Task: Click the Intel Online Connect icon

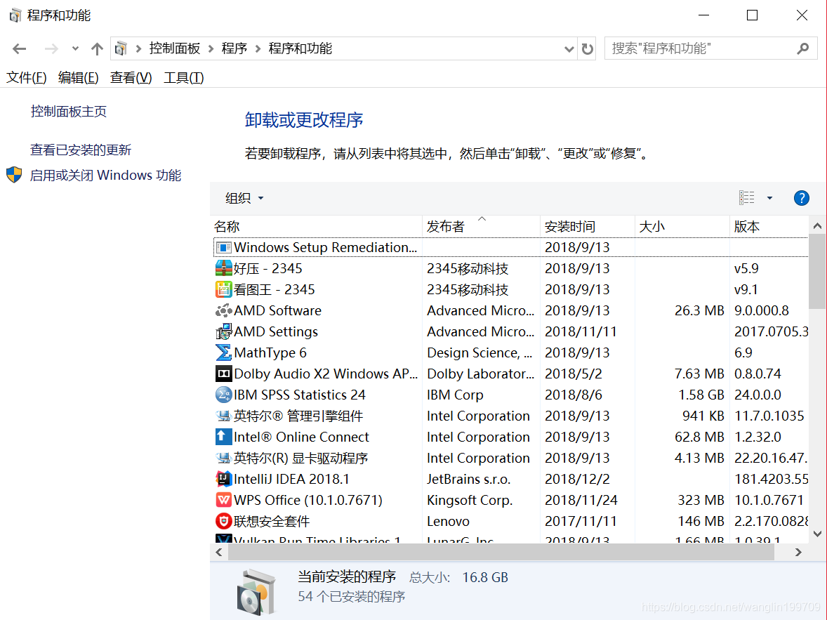Action: [x=224, y=437]
